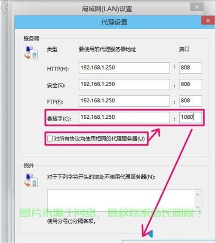Click the Secure (安全) proxy address field
Image resolution: width=215 pixels, height=243 pixels.
[x=124, y=84]
